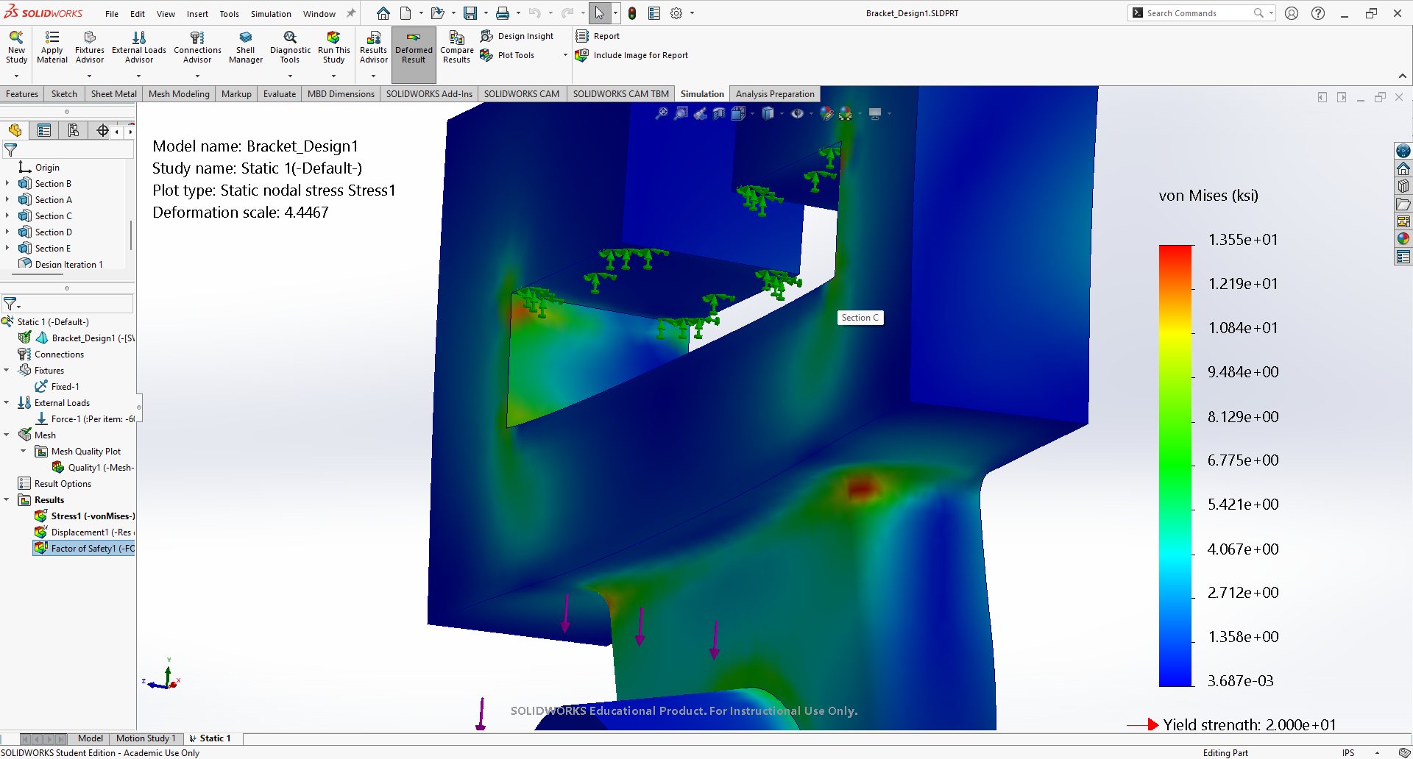This screenshot has width=1413, height=759.
Task: Switch to the Motion Study 1 tab
Action: [146, 738]
